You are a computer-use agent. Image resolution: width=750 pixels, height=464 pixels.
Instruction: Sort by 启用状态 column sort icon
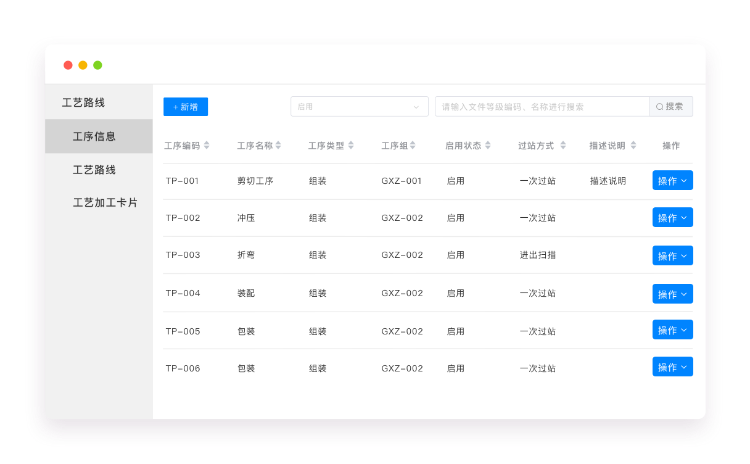coord(488,146)
